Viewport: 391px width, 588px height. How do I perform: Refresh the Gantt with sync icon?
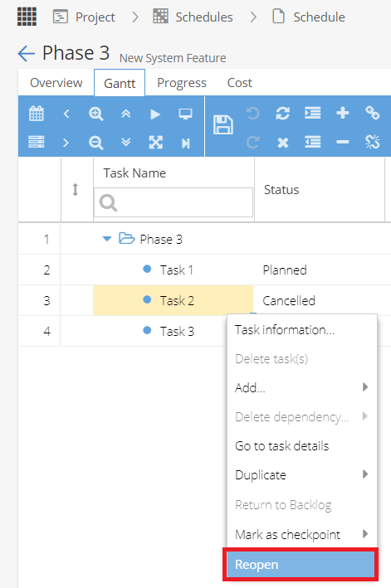(x=282, y=114)
